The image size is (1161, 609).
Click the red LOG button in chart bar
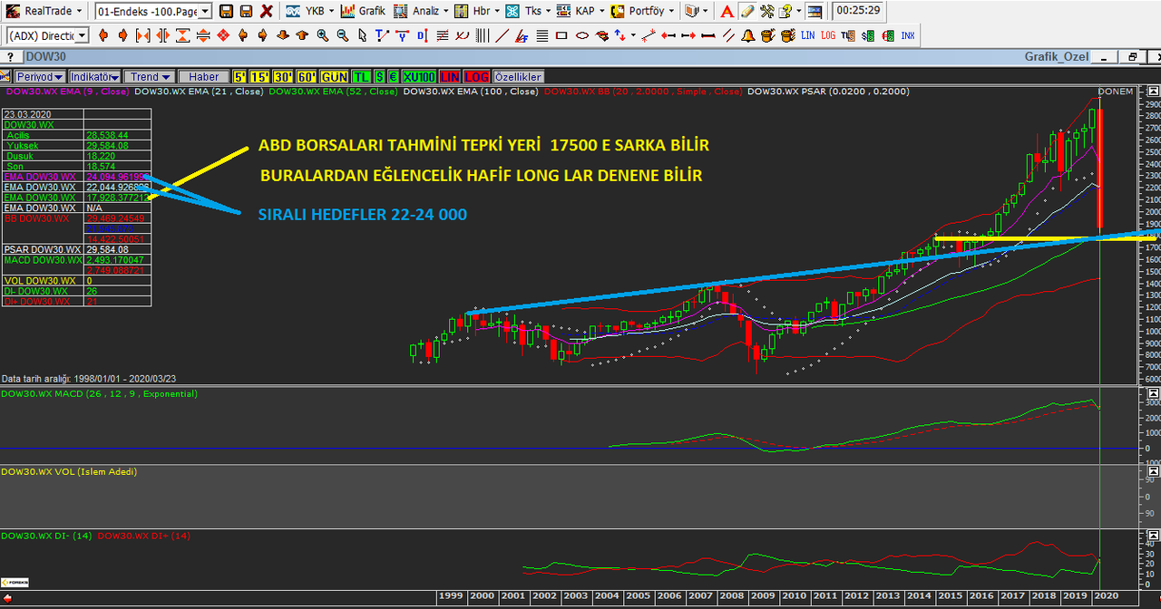tap(476, 77)
